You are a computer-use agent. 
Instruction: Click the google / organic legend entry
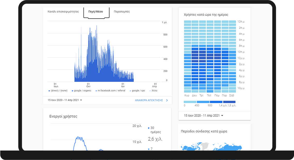pos(81,91)
